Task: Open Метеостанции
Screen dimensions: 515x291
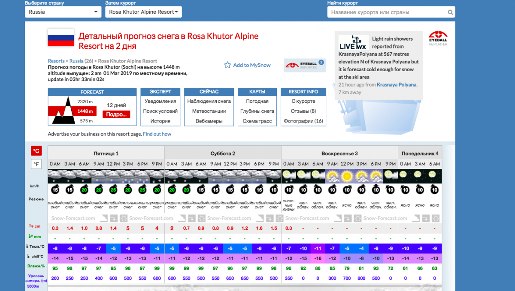Action: coord(209,111)
